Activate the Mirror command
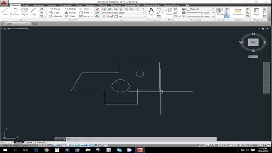272x153 pixels. click(x=70, y=13)
